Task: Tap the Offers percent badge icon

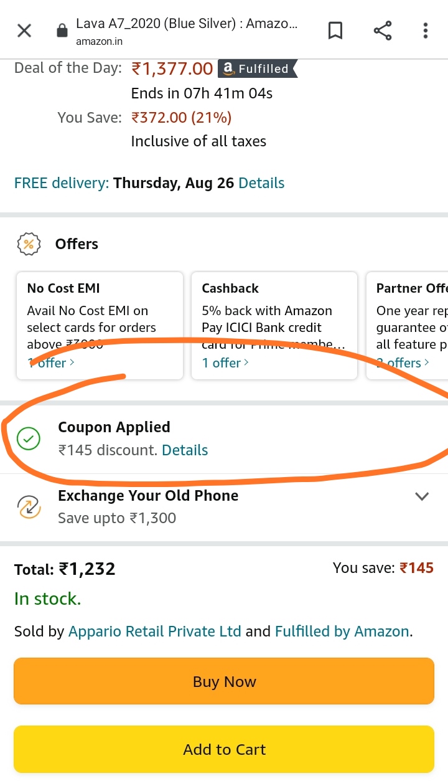Action: 29,244
